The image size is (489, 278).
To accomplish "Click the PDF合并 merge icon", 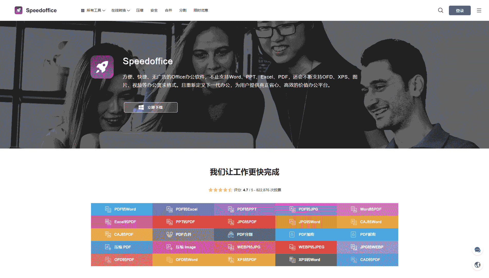I will 169,234.
